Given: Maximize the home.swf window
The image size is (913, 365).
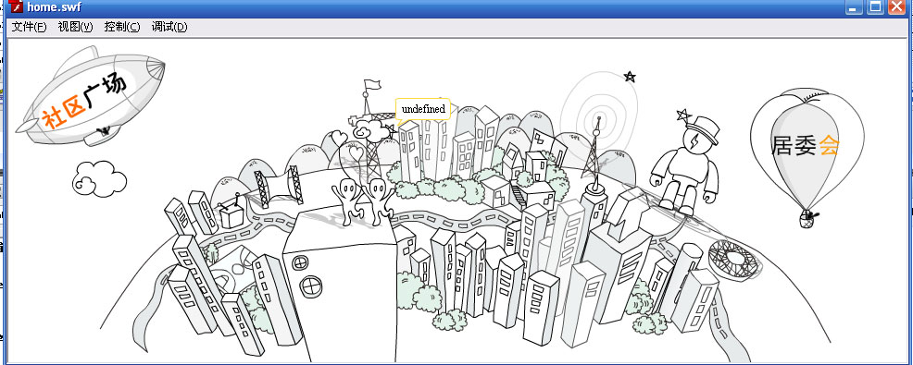Looking at the screenshot, I should pyautogui.click(x=875, y=7).
